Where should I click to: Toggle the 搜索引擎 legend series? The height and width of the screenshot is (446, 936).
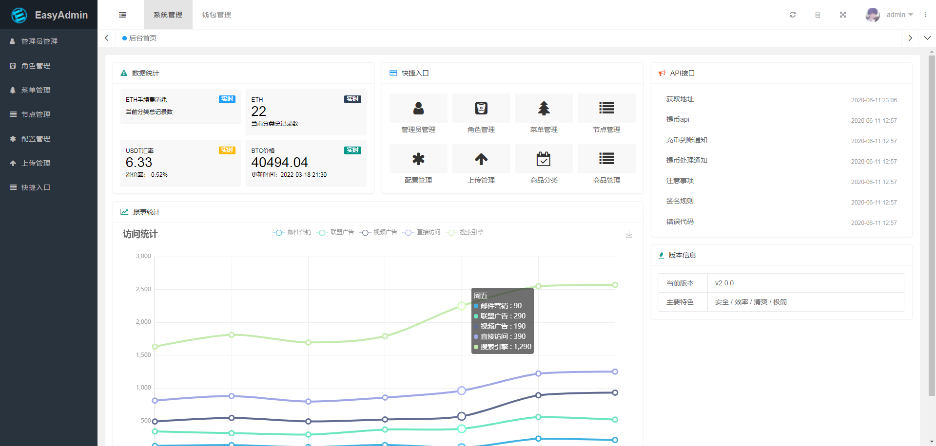coord(465,232)
